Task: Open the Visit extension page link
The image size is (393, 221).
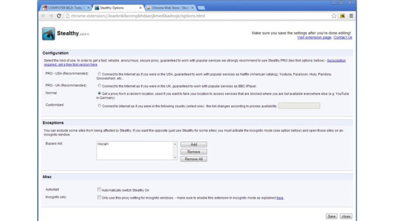Action: 314,38
